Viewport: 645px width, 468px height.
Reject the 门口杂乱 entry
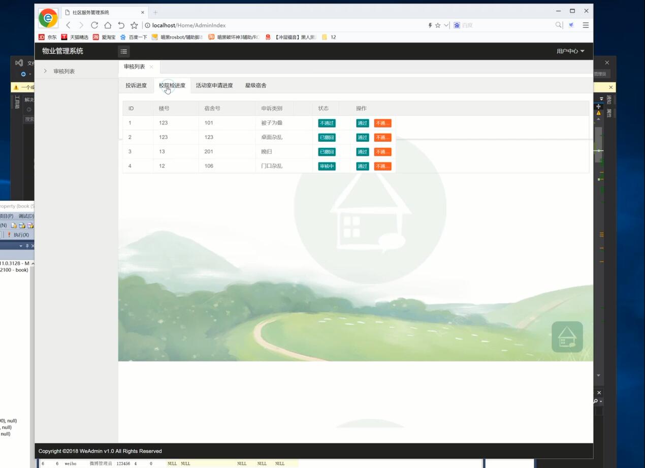382,166
